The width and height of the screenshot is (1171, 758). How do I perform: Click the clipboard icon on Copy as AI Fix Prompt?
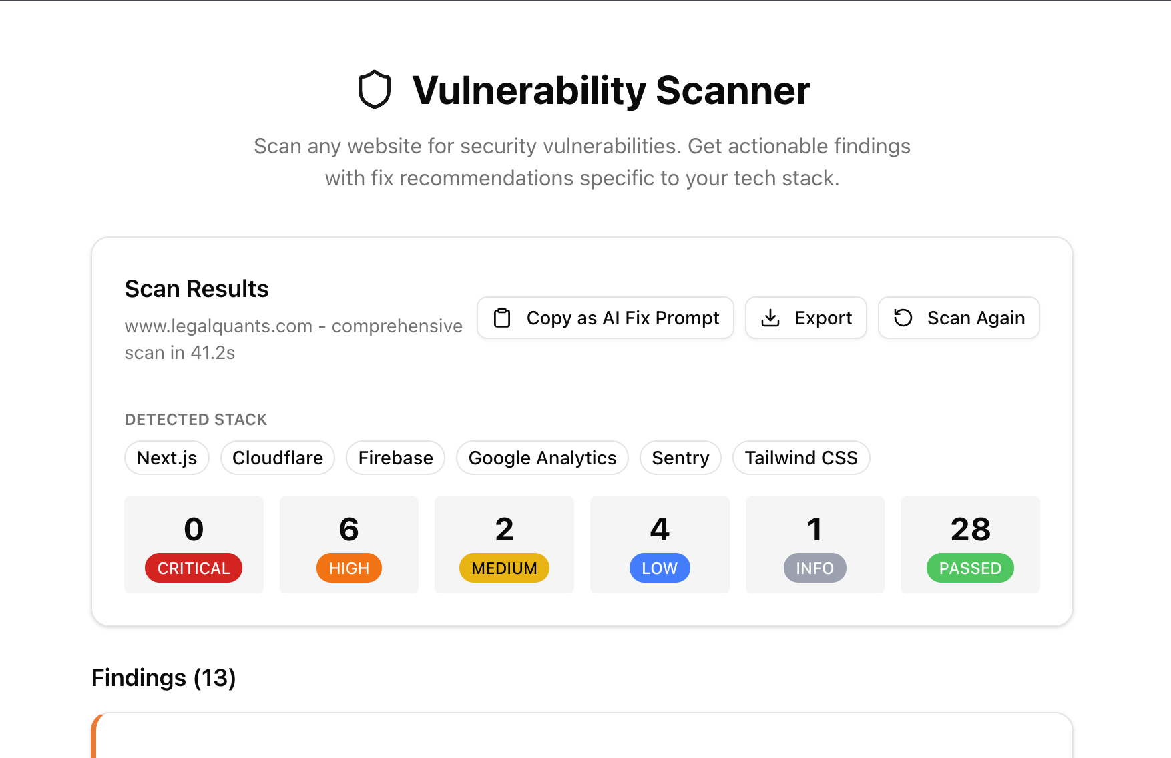tap(502, 318)
